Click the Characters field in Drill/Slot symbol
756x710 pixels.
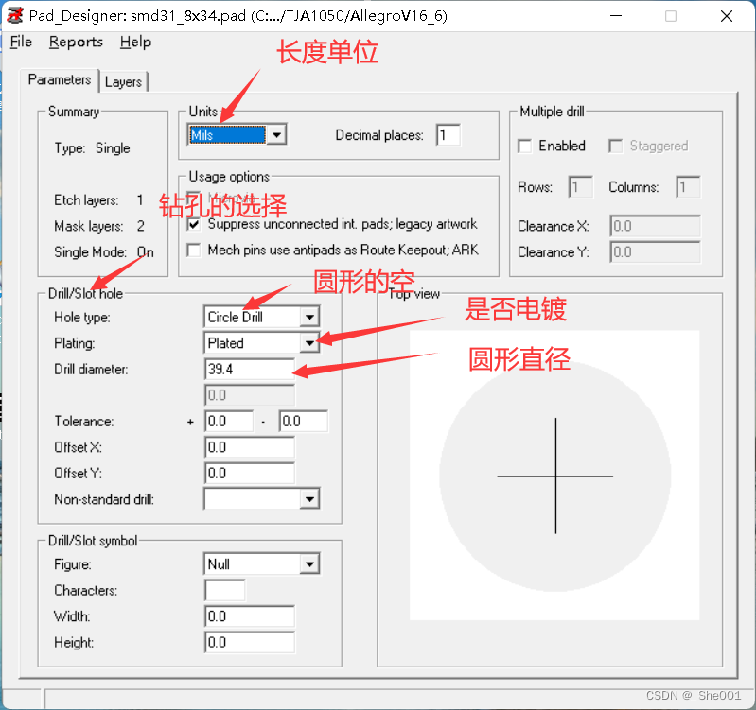[x=224, y=591]
